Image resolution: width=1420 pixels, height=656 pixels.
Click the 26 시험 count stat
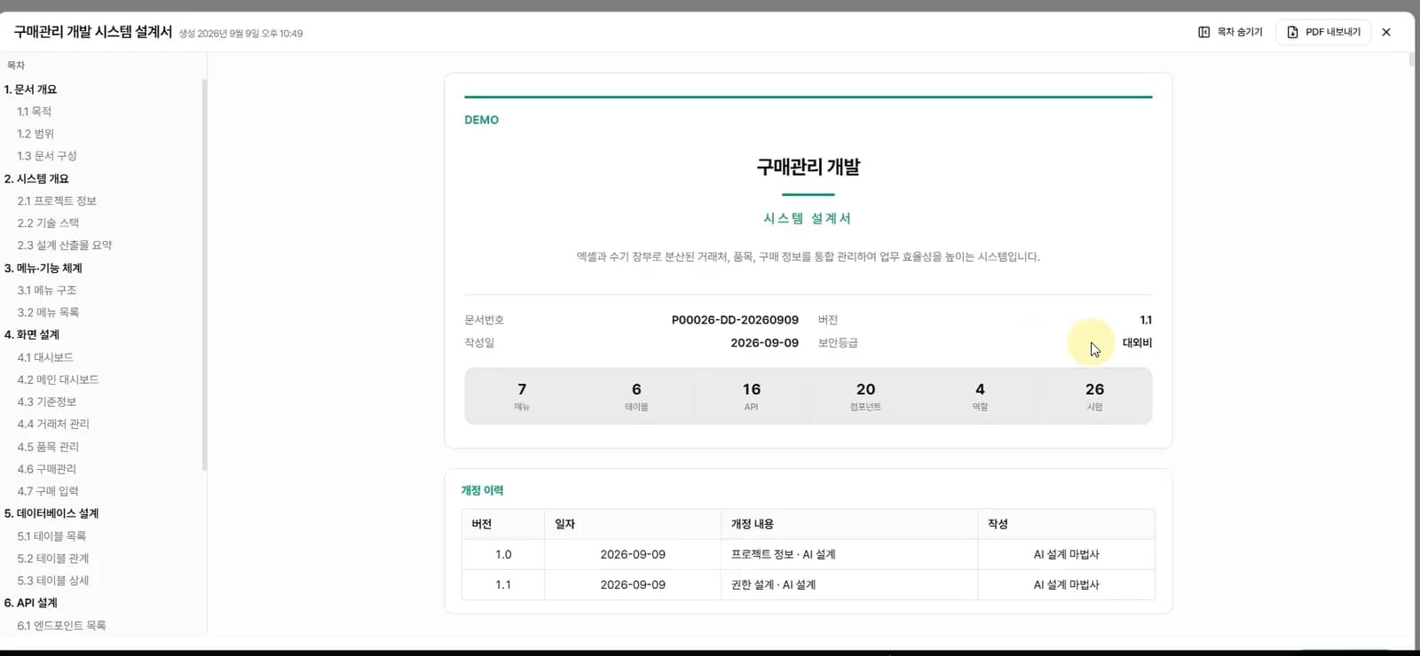click(x=1094, y=396)
